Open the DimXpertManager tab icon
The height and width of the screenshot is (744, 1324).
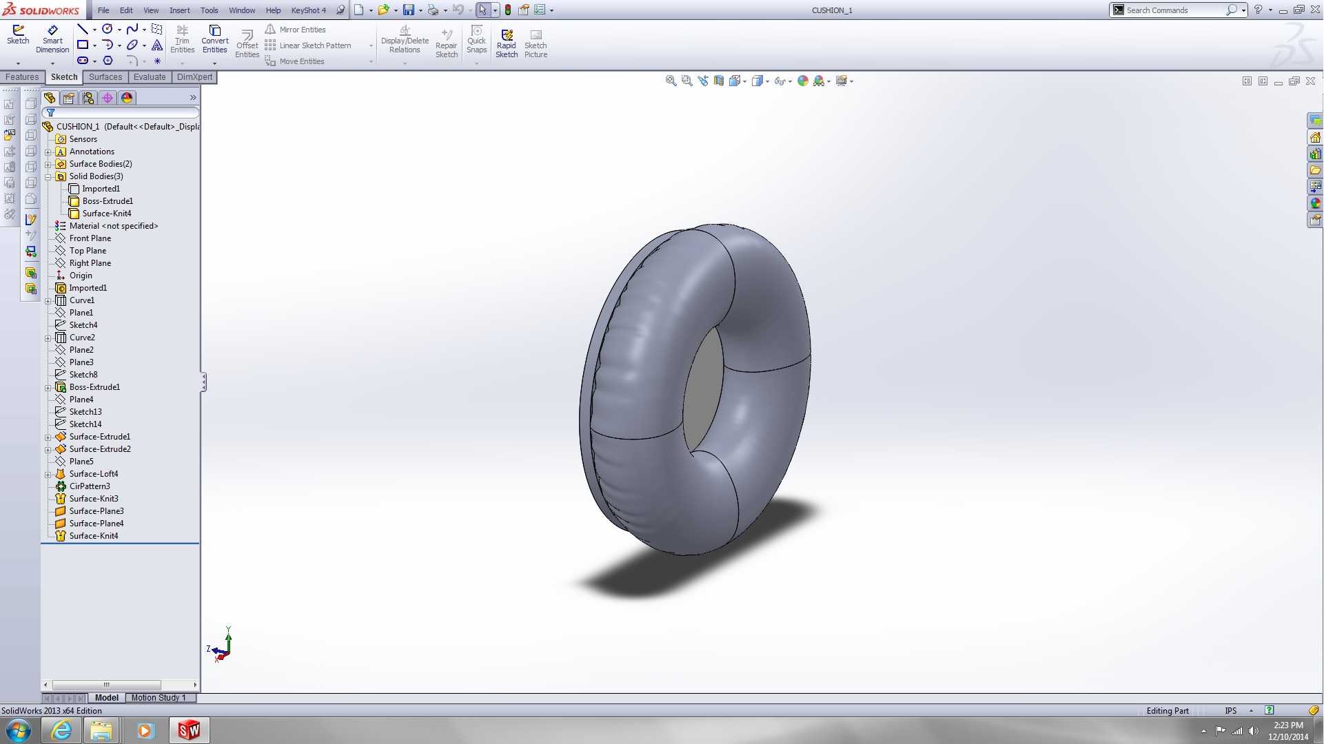[x=108, y=98]
